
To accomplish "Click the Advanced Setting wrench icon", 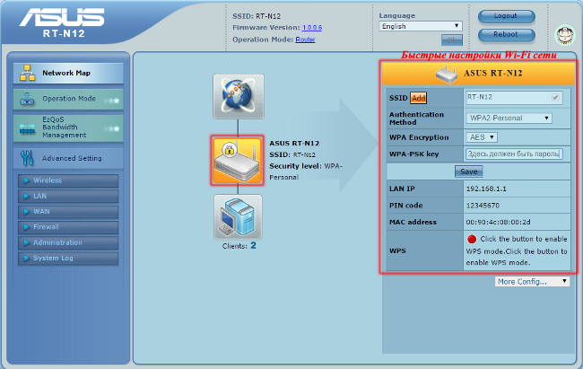I will click(27, 158).
